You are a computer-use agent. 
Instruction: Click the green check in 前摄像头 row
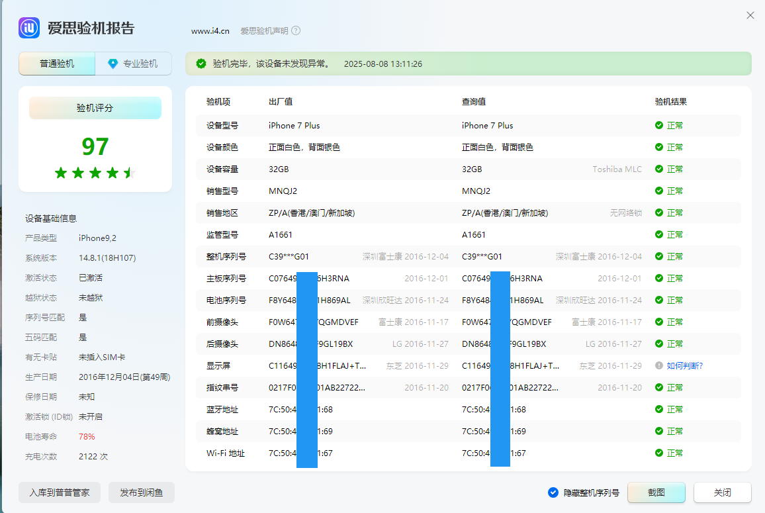[659, 322]
